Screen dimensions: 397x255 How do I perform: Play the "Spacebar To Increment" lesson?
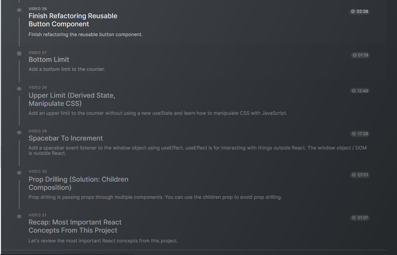[65, 138]
